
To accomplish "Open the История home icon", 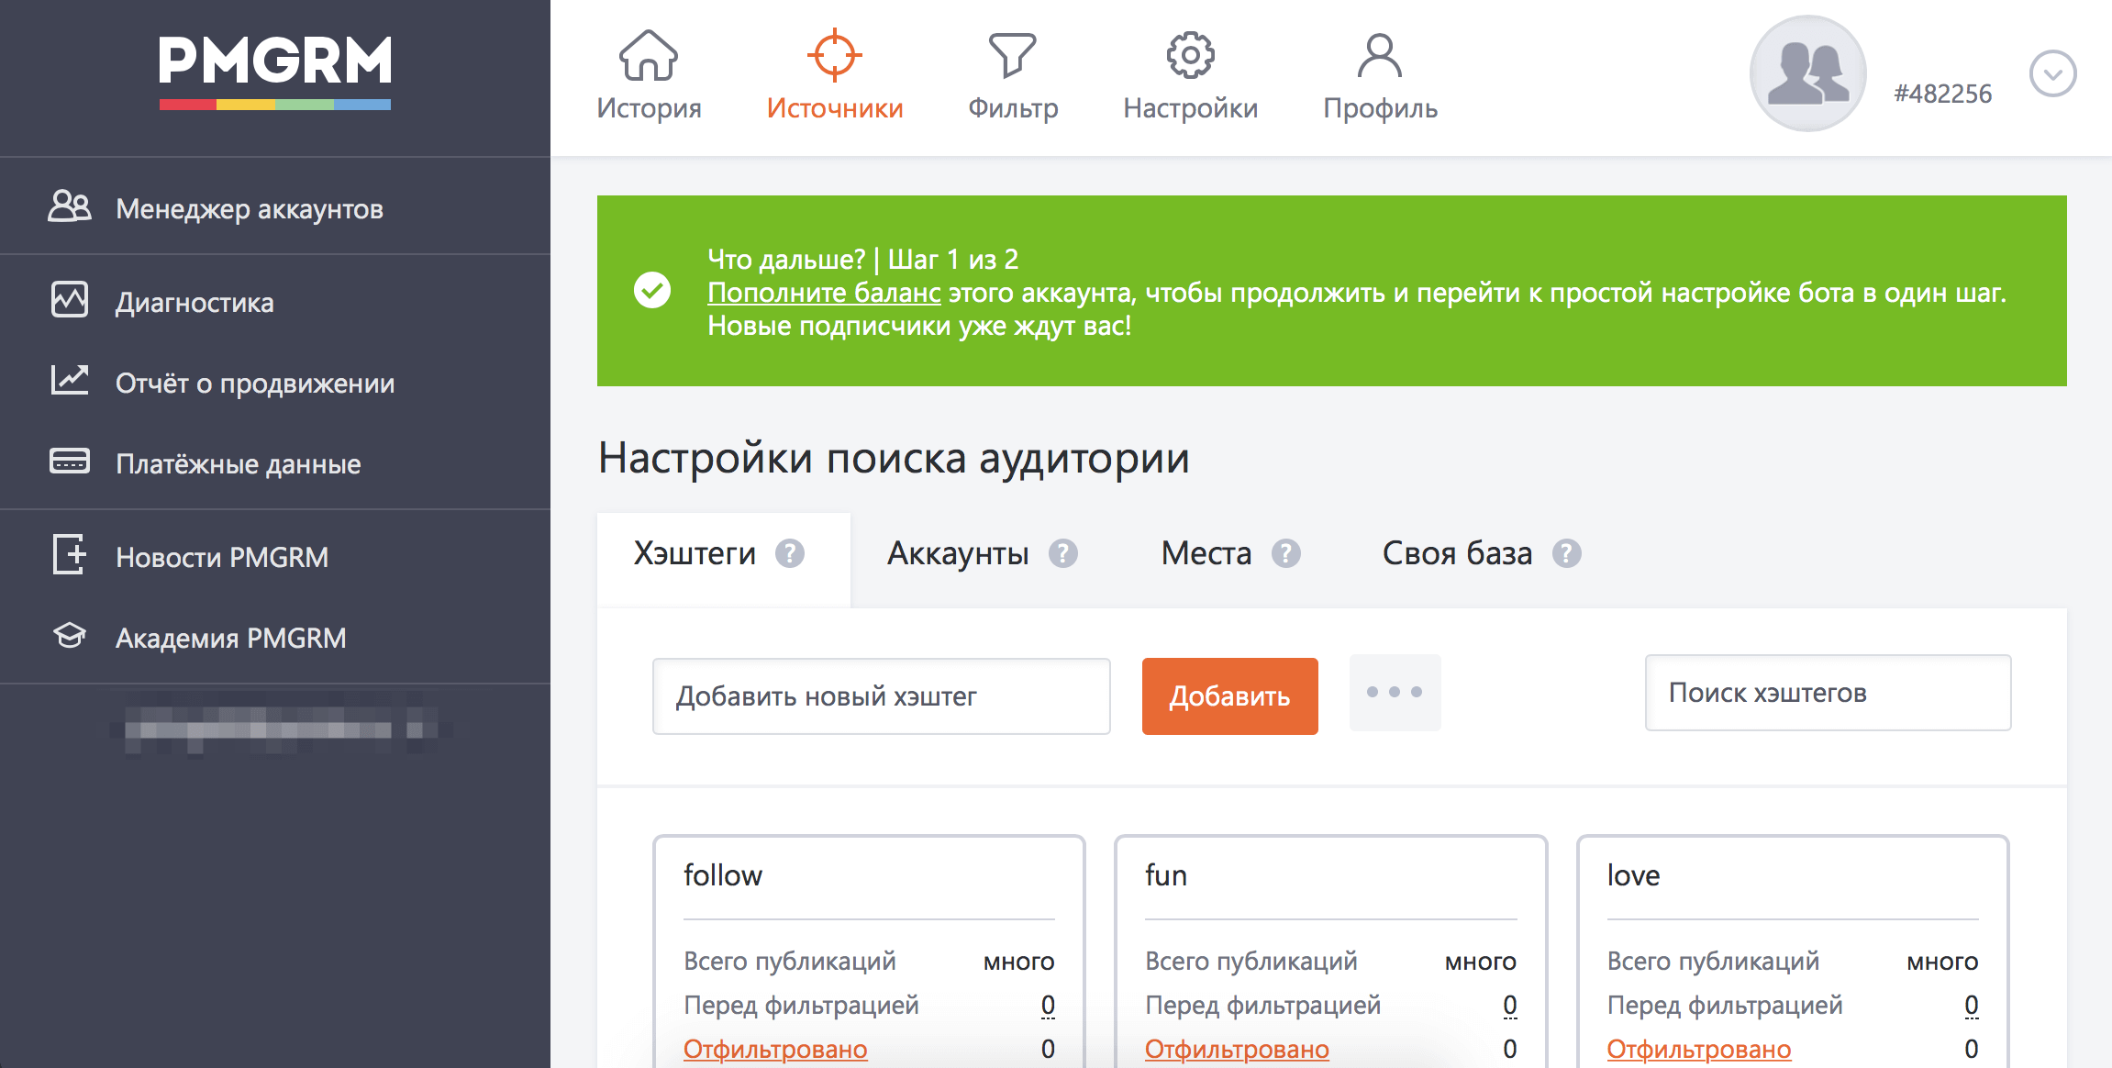I will [649, 55].
